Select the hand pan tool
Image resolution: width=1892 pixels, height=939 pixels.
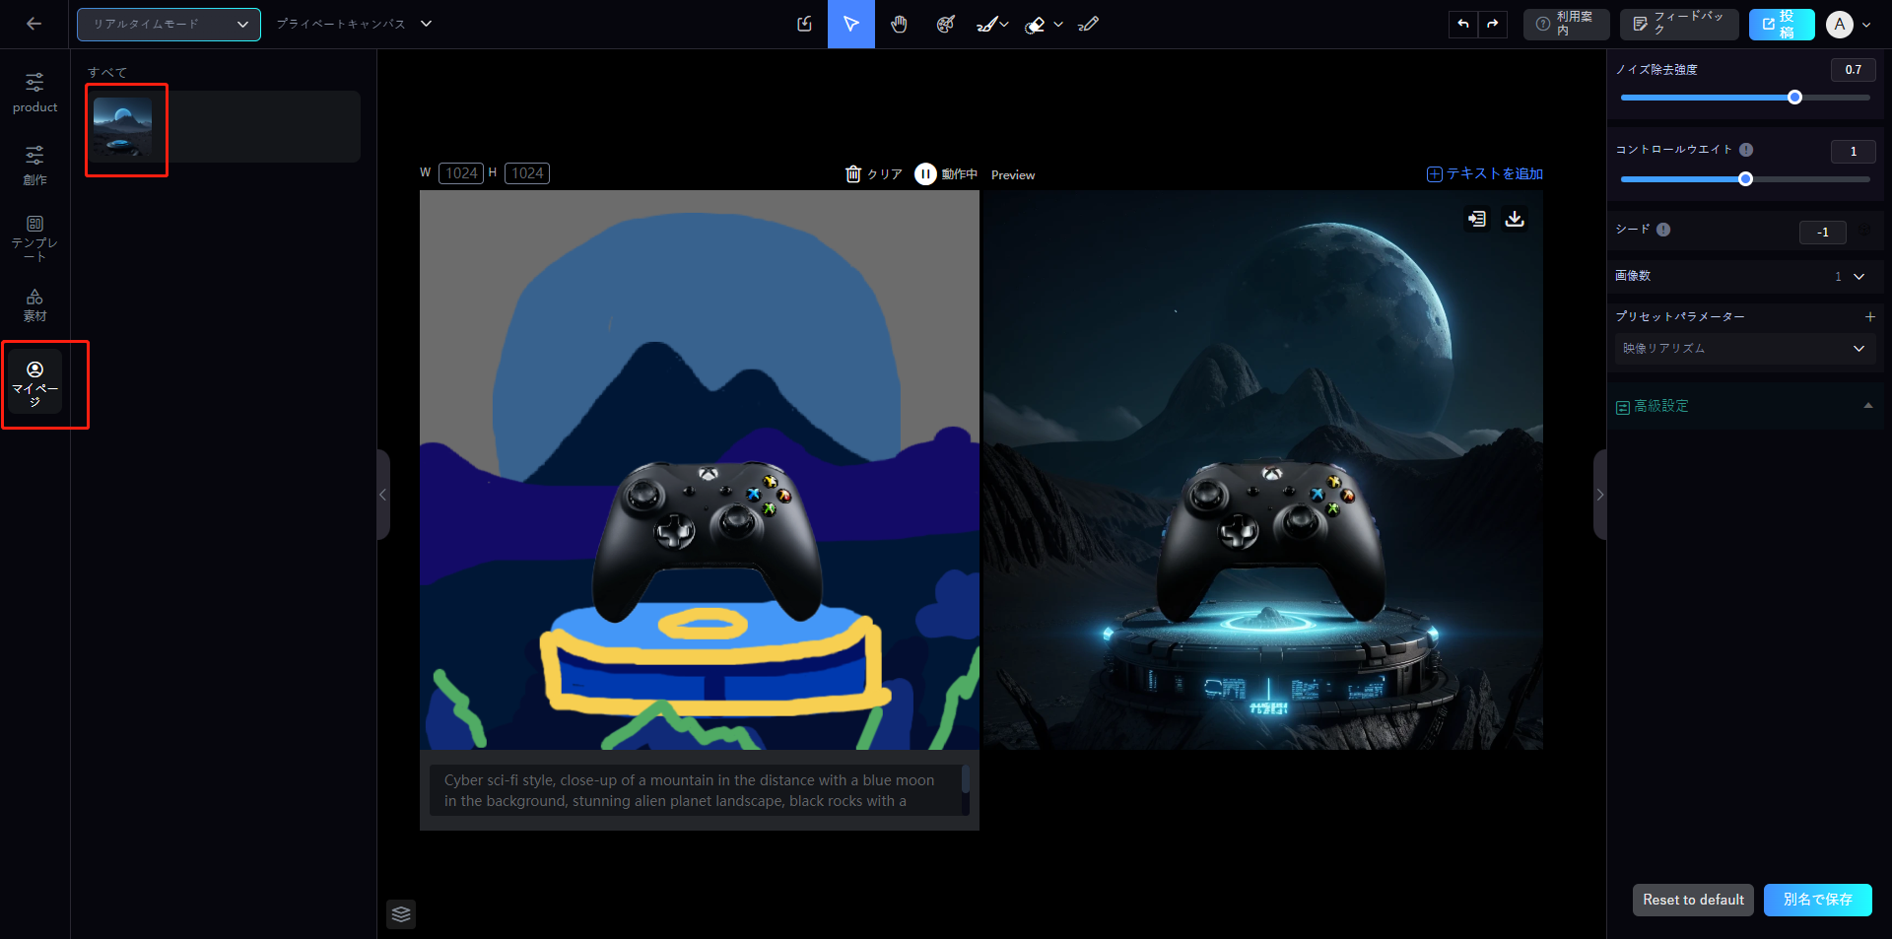(899, 25)
